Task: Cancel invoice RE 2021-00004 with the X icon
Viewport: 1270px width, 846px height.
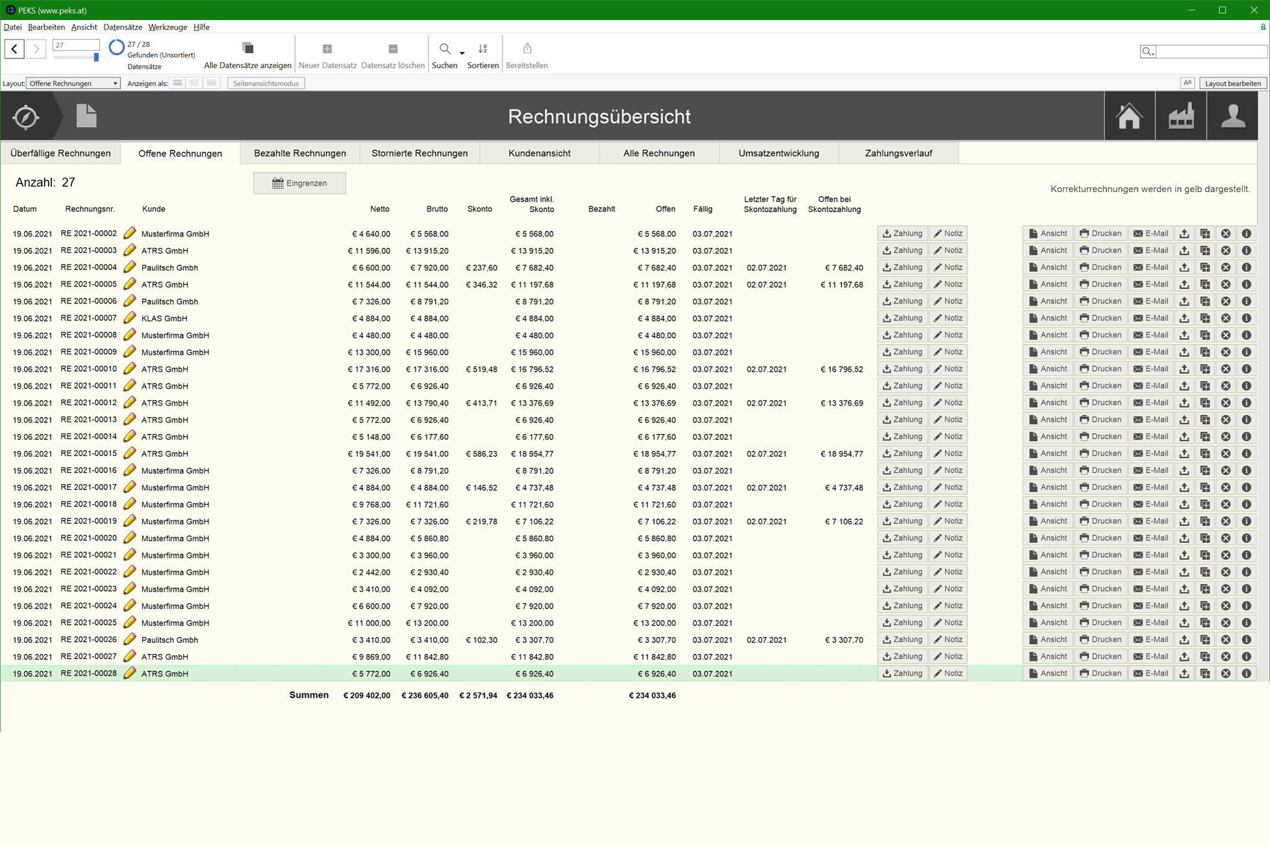Action: coord(1226,267)
